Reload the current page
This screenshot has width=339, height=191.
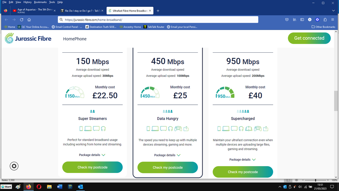(22, 20)
